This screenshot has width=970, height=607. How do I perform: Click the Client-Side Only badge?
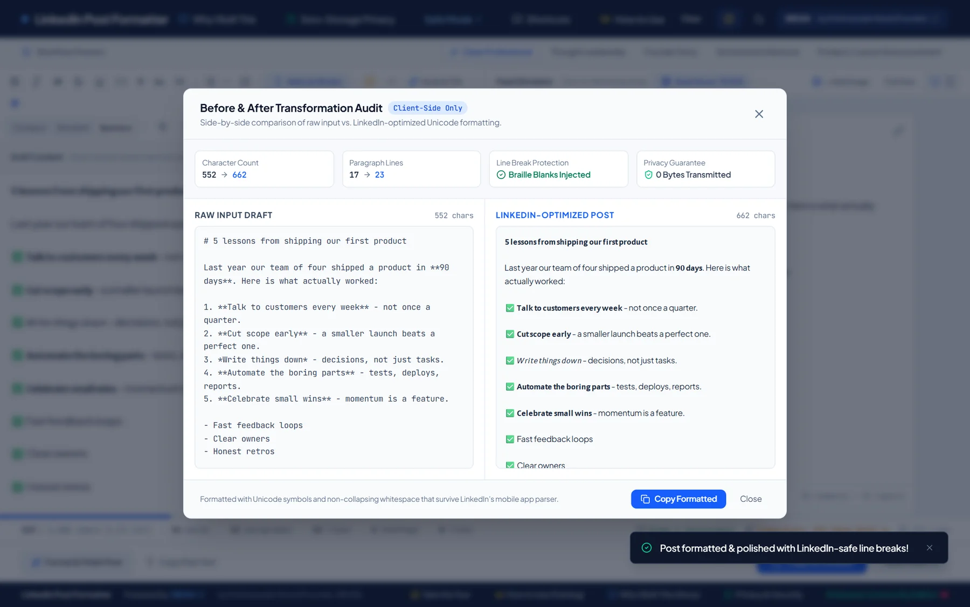point(427,108)
